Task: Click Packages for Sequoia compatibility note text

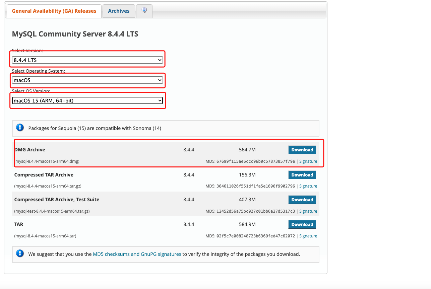Action: [x=95, y=128]
